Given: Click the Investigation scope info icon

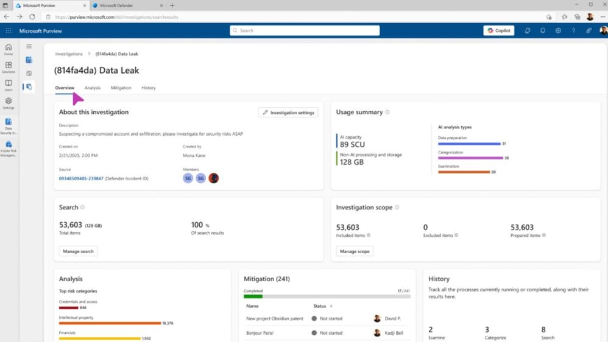Looking at the screenshot, I should click(397, 208).
